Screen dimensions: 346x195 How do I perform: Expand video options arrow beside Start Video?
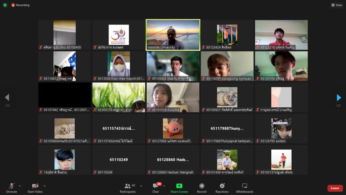[x=45, y=186]
